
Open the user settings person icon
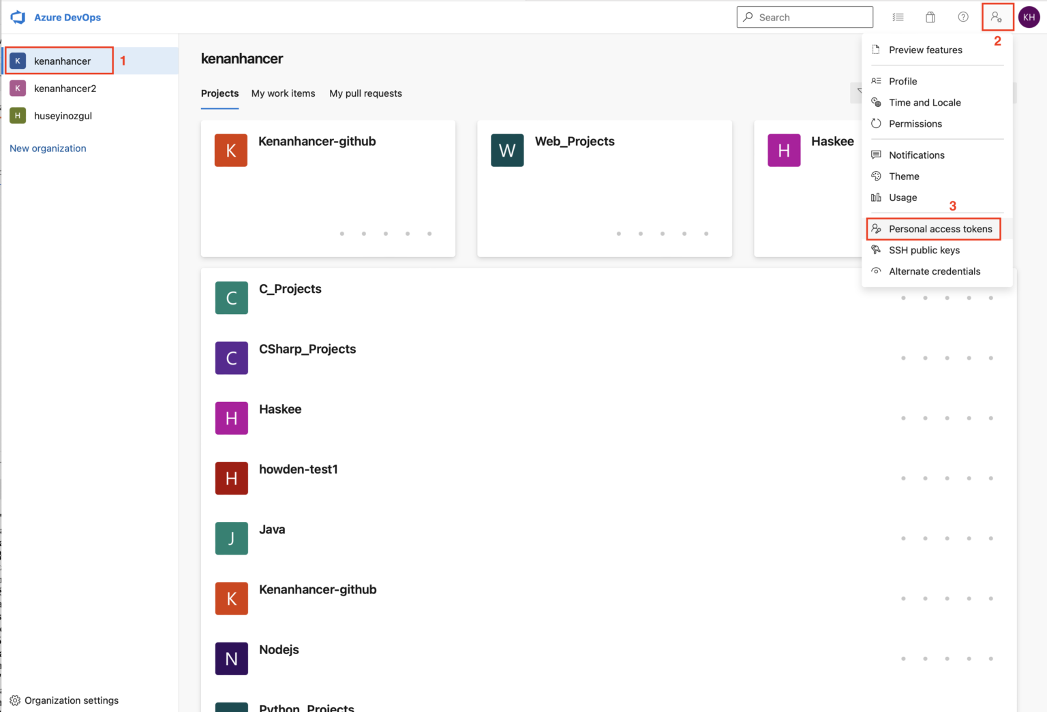pos(997,17)
